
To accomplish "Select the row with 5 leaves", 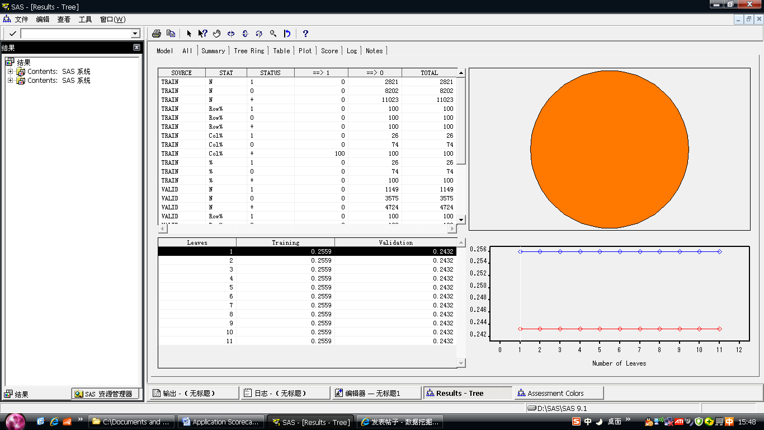I will (306, 287).
